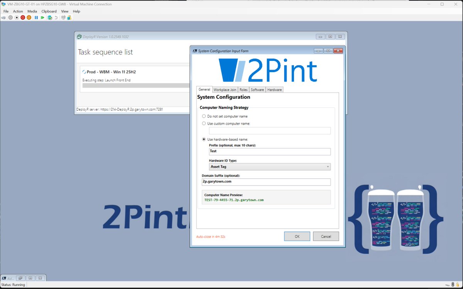Click the Prefix field containing Test

[x=270, y=151]
